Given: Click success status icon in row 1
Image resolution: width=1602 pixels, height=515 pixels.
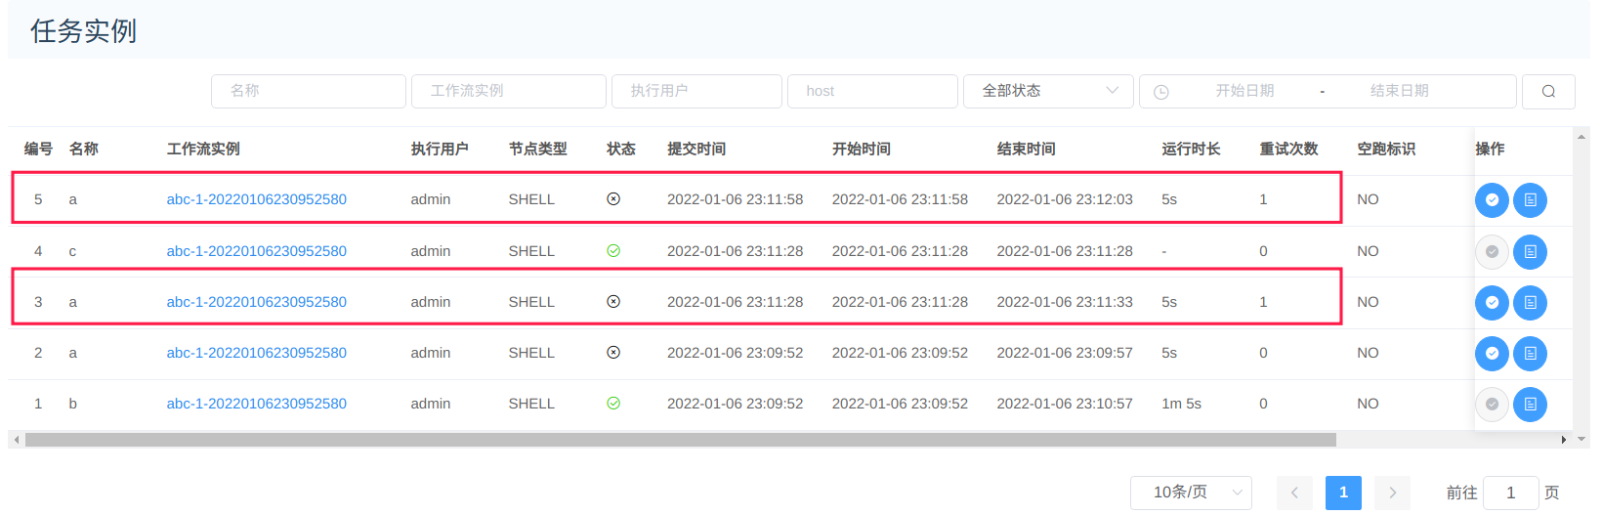Looking at the screenshot, I should [x=613, y=404].
